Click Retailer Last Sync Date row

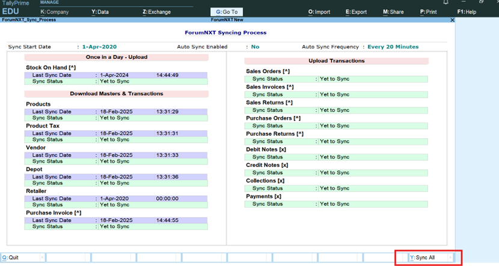[x=116, y=199]
